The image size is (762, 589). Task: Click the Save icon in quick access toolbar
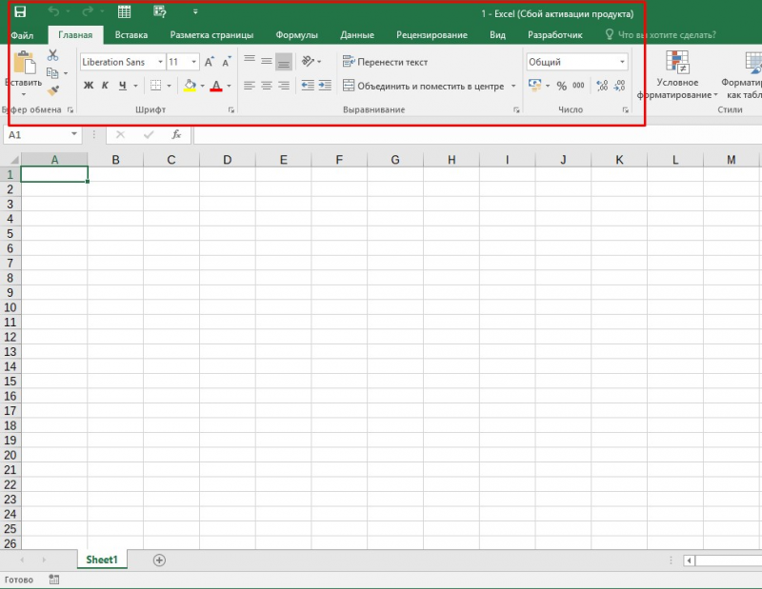(20, 12)
